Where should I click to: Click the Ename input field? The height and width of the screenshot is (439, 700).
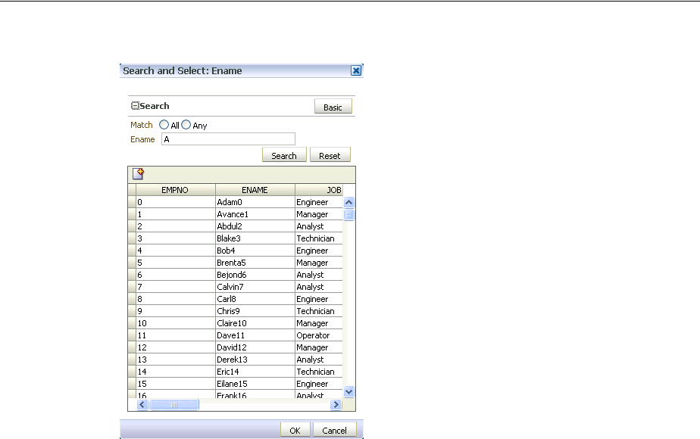pyautogui.click(x=228, y=139)
